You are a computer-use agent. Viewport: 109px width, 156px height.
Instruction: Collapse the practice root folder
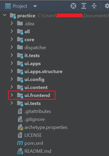5,15
